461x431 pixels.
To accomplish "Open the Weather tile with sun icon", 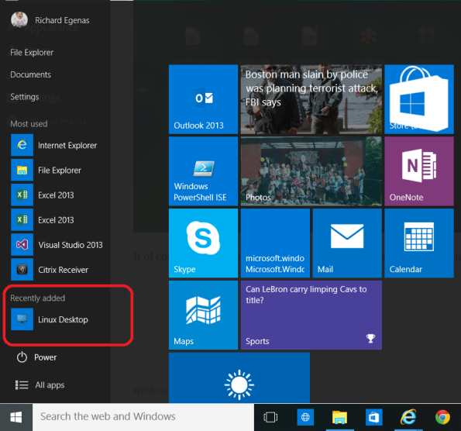I will 239,378.
